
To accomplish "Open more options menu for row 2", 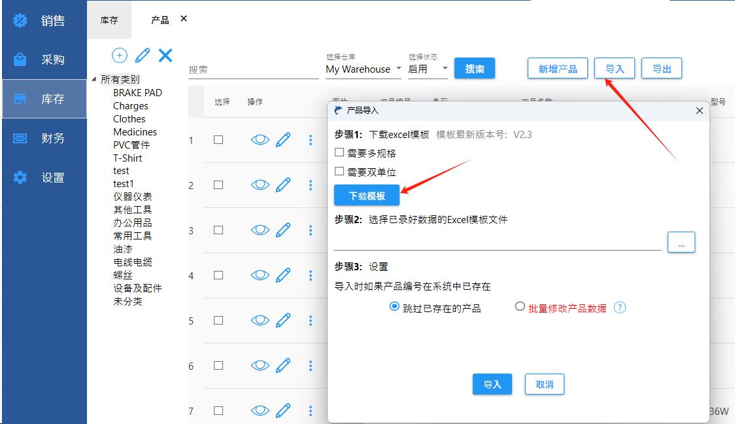I will click(311, 185).
